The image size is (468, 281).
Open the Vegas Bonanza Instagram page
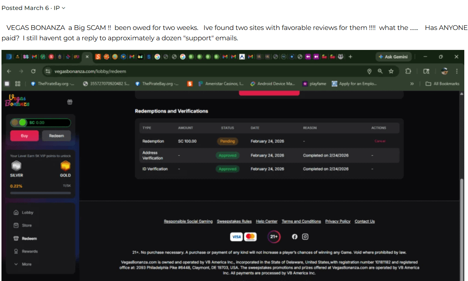305,236
